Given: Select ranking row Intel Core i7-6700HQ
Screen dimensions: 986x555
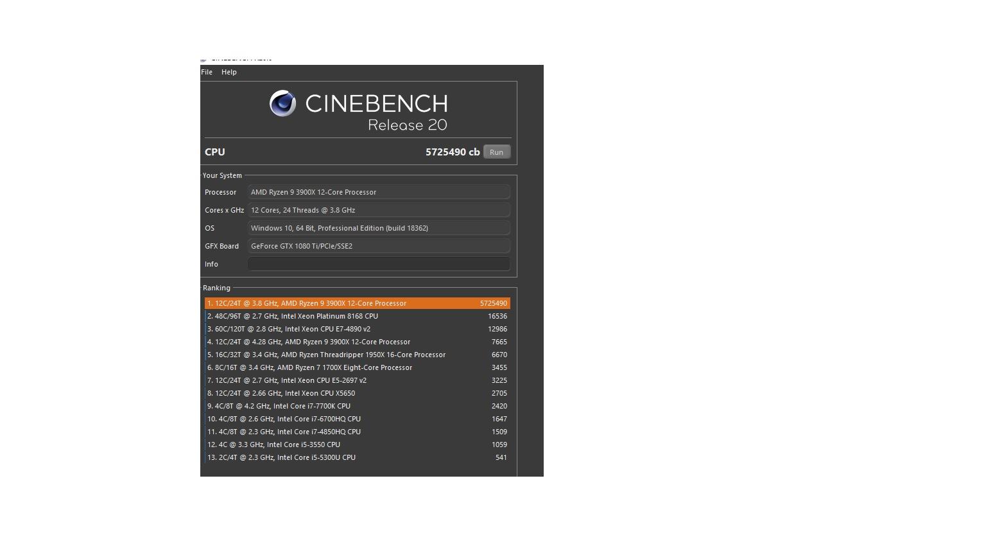Looking at the screenshot, I should [358, 419].
